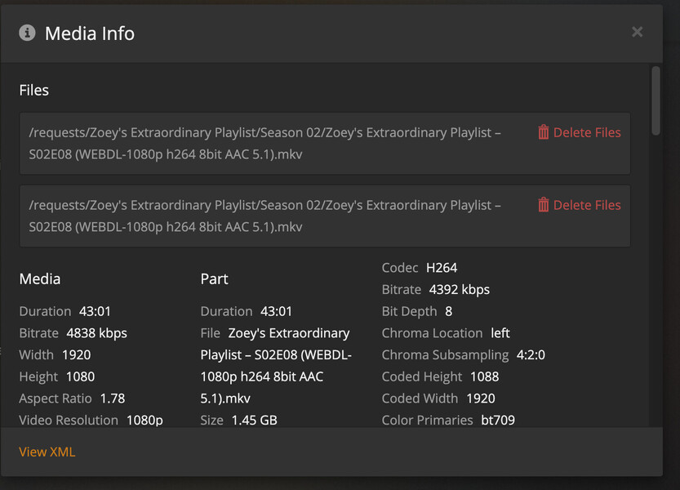Open the View XML link
The image size is (680, 490).
[47, 452]
